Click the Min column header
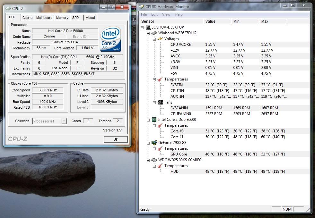 click(245, 21)
